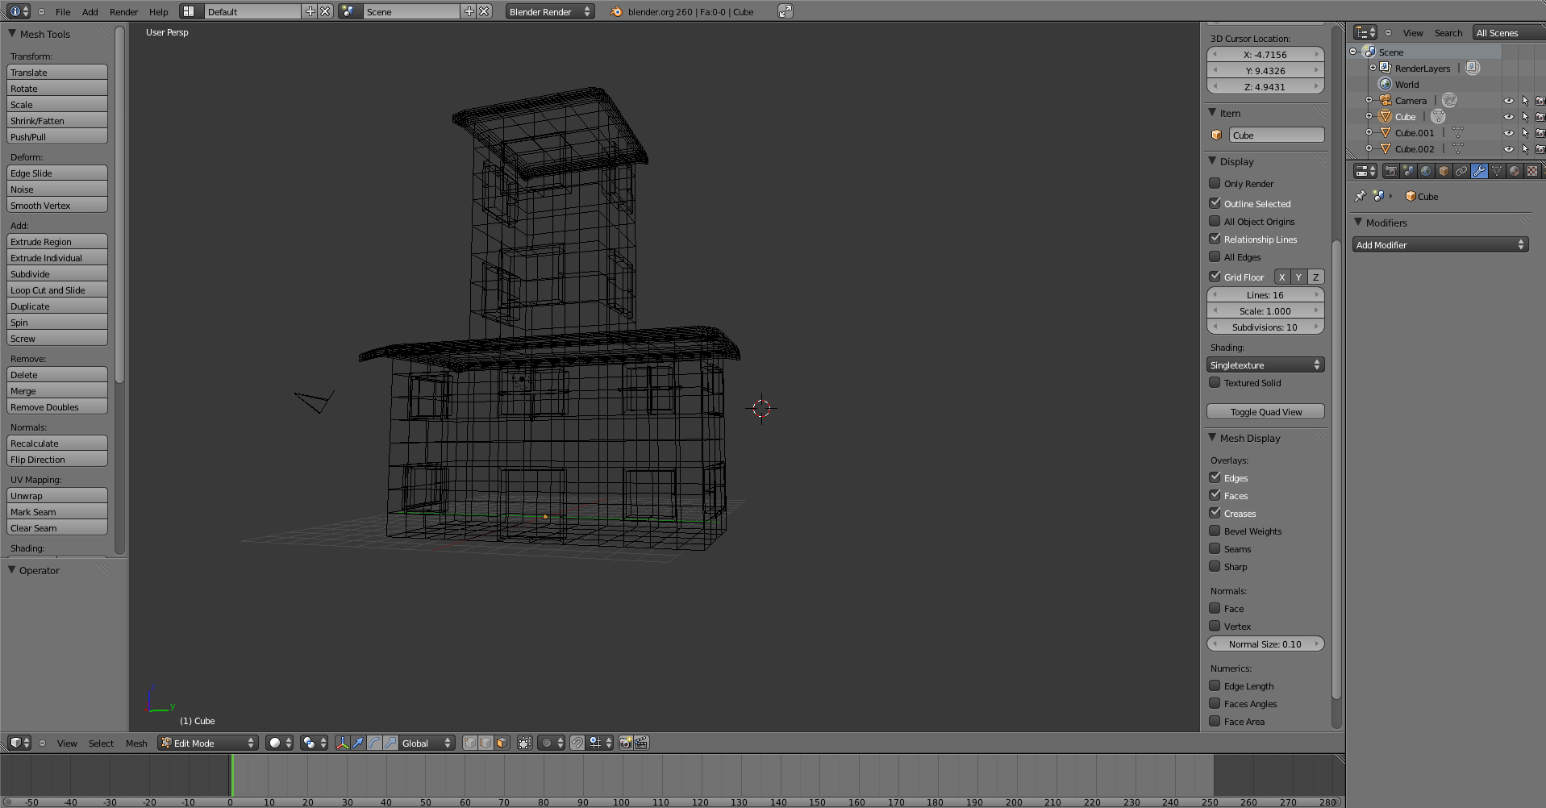This screenshot has width=1546, height=808.
Task: Select the rotate manipulator arc icon
Action: click(x=374, y=743)
